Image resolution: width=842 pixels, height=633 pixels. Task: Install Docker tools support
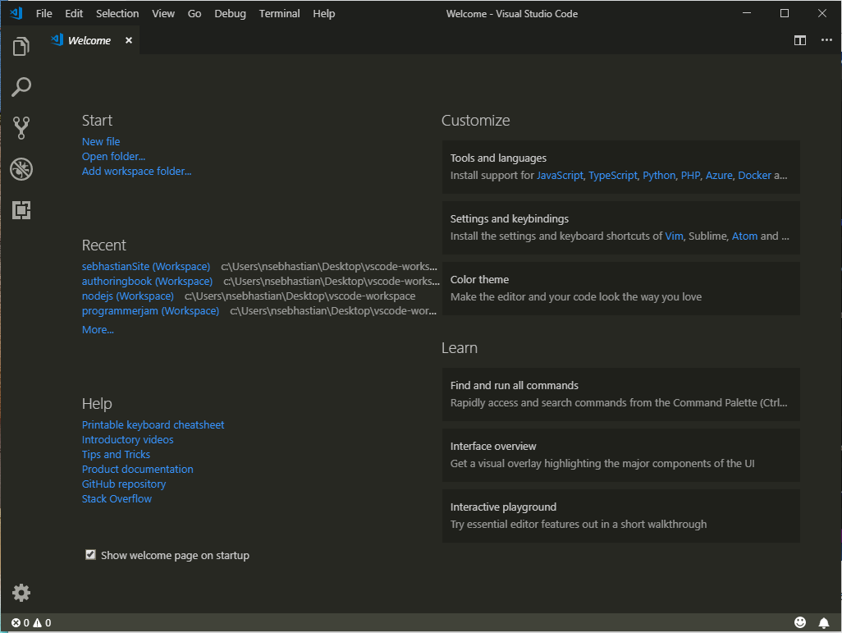(754, 175)
